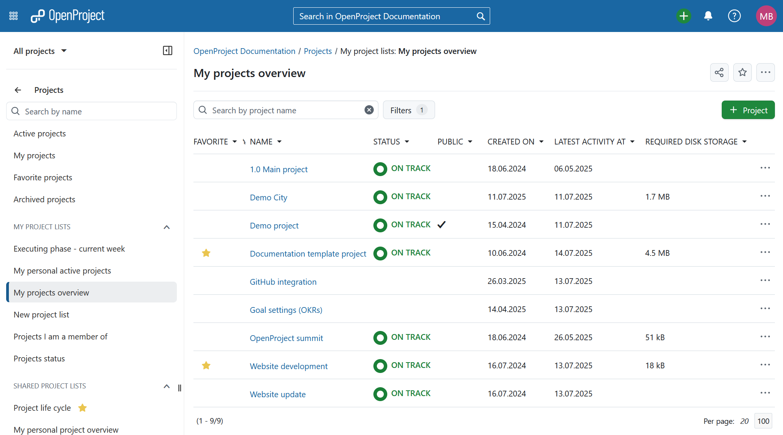The image size is (783, 435).
Task: Open Projects status list
Action: pos(91,359)
